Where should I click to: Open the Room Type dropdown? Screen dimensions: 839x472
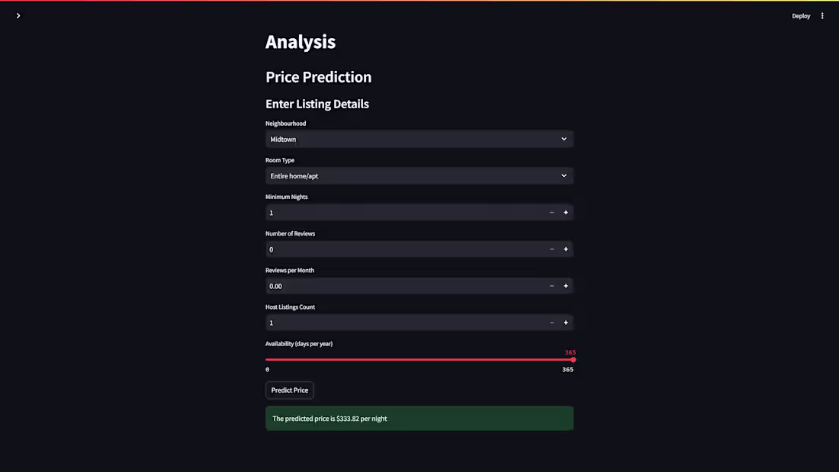tap(419, 175)
